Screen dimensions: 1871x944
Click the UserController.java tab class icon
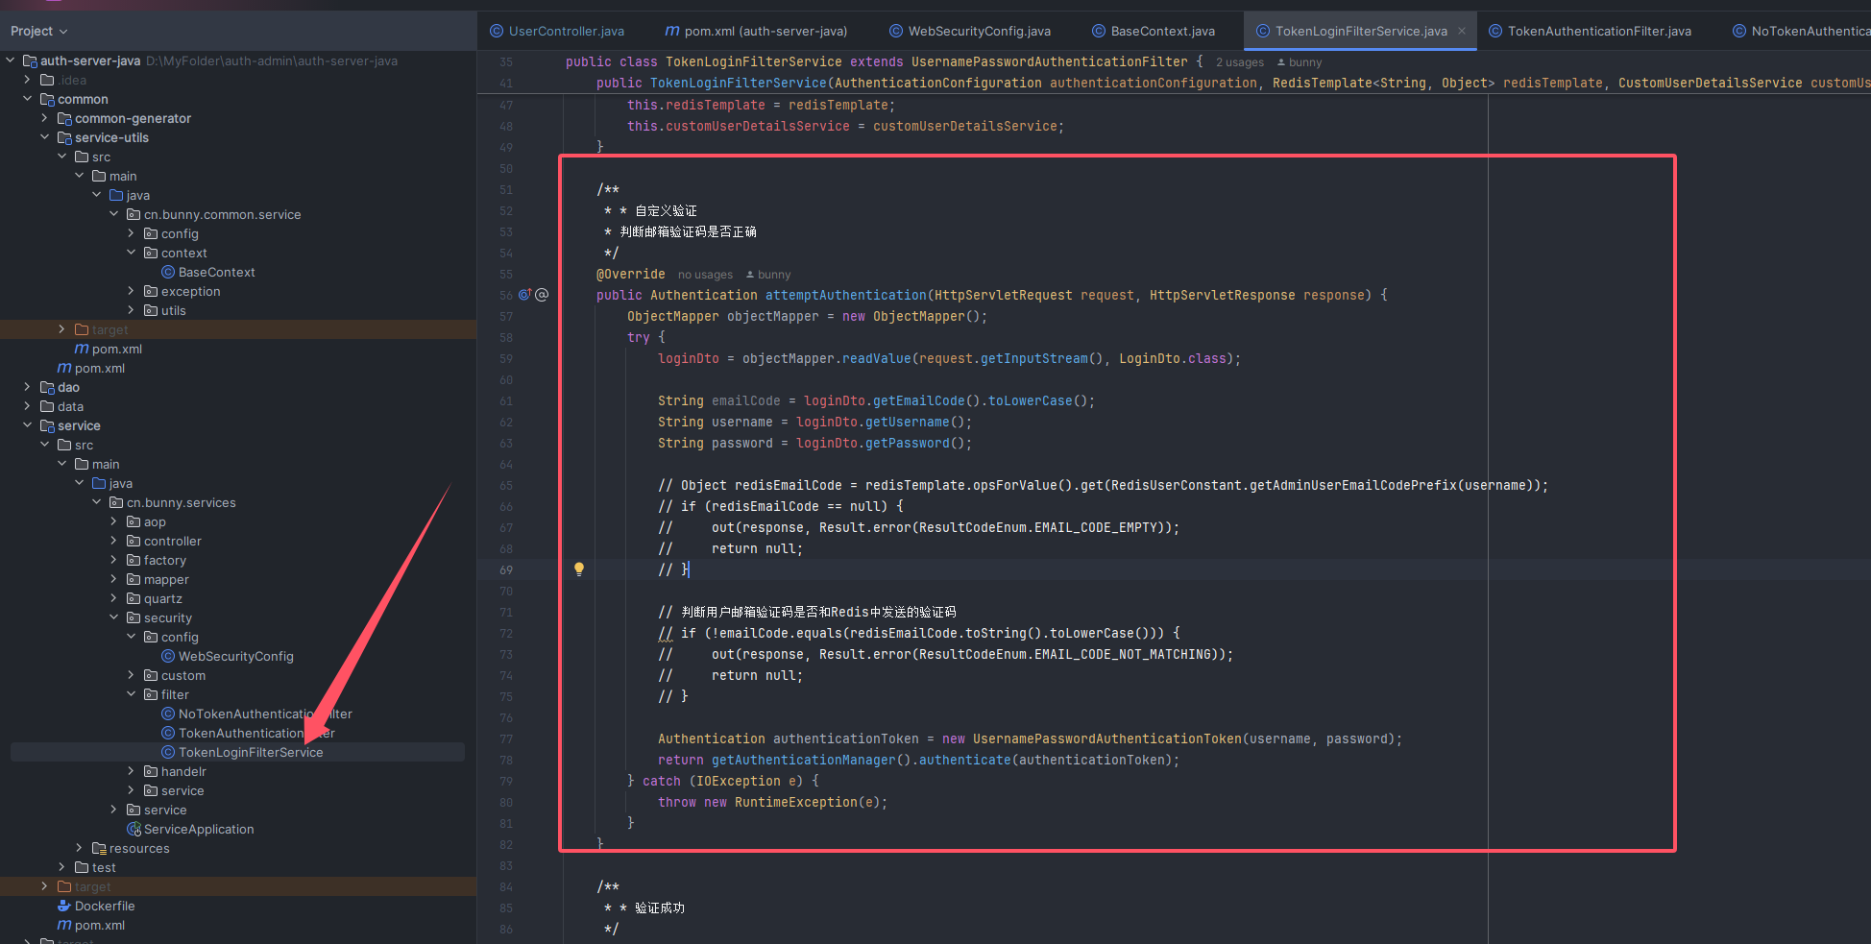(497, 31)
